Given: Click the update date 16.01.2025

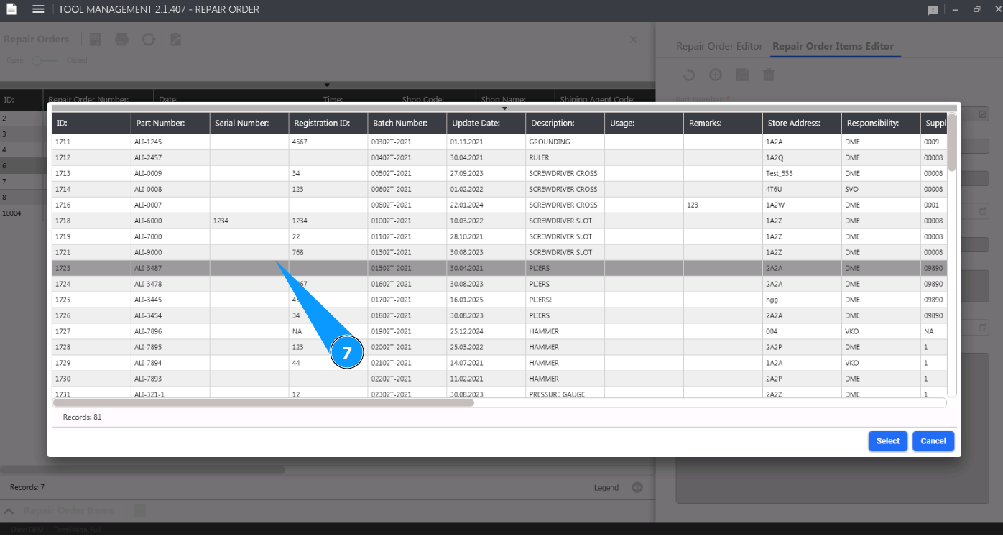Looking at the screenshot, I should tap(486, 300).
